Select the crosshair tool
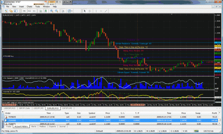This screenshot has width=223, height=134. (x=90, y=11)
